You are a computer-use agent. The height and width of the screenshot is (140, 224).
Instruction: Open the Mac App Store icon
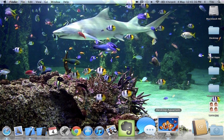(x=88, y=131)
